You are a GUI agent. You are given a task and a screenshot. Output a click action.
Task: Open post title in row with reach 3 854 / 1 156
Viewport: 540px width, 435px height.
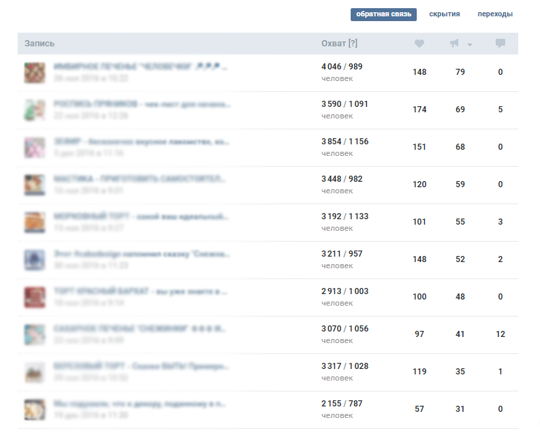[141, 142]
